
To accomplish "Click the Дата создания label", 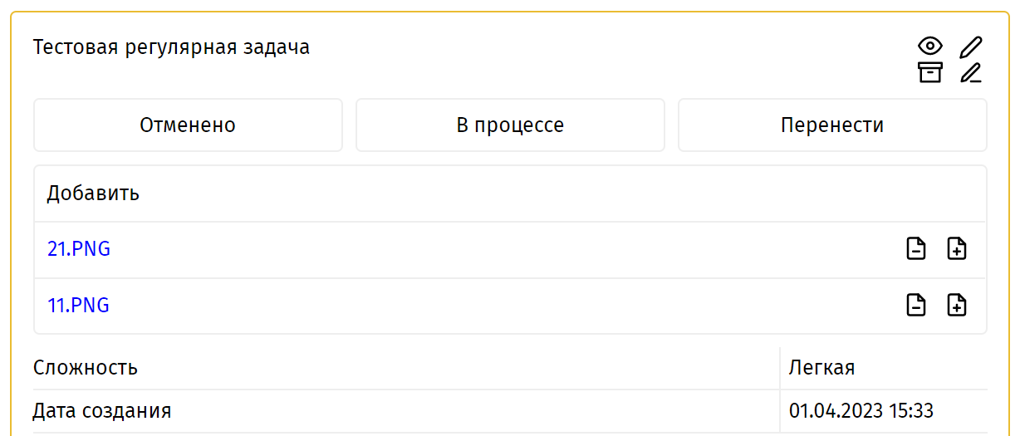I will coord(102,410).
